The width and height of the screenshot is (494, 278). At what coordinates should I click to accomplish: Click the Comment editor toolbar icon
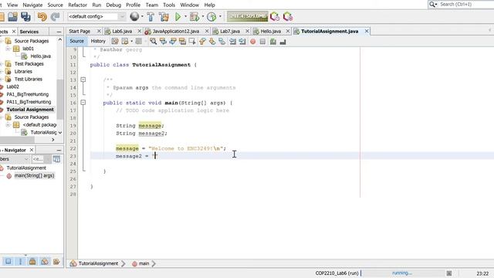tap(272, 42)
